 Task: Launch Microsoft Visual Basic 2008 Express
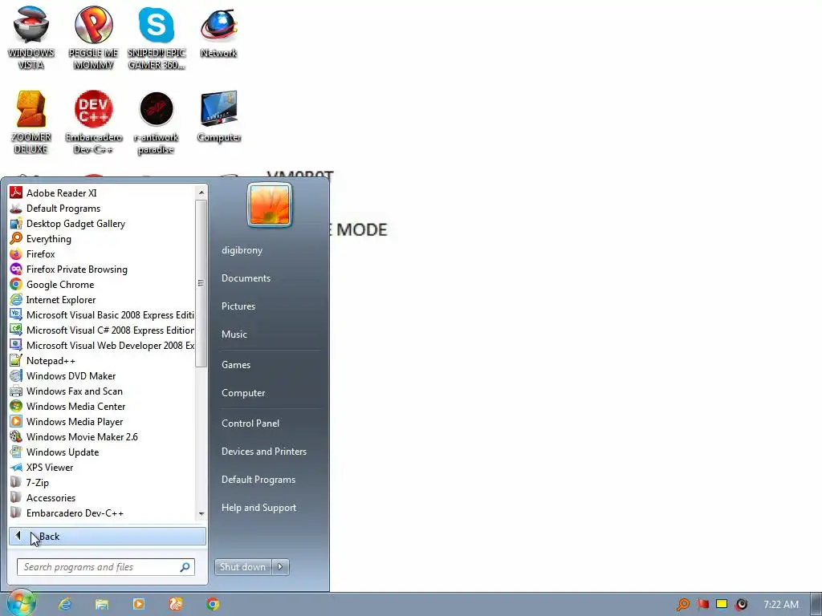[102, 314]
